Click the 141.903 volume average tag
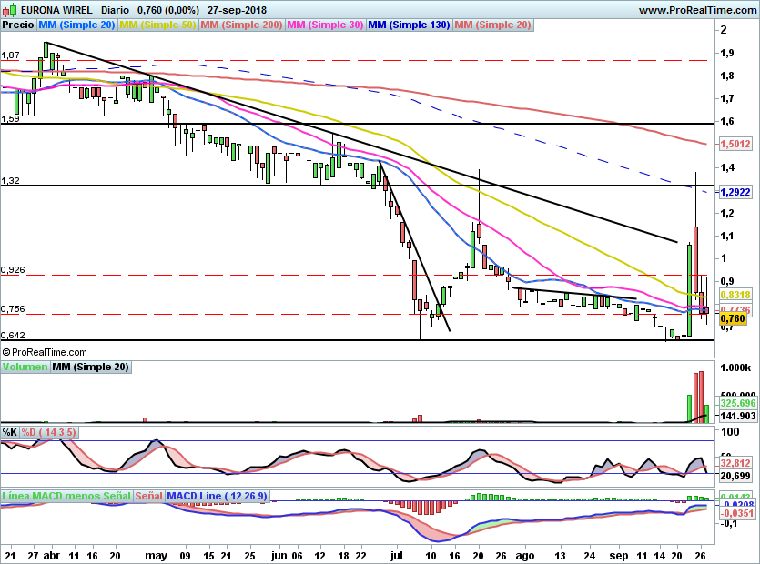This screenshot has width=760, height=564. 738,416
